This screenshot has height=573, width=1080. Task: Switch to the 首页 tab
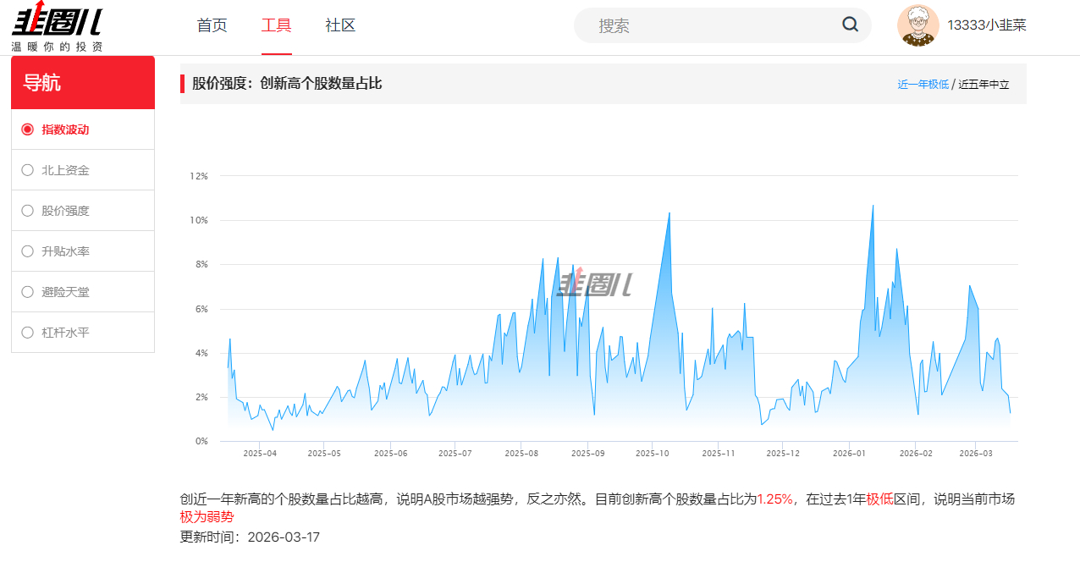(211, 25)
